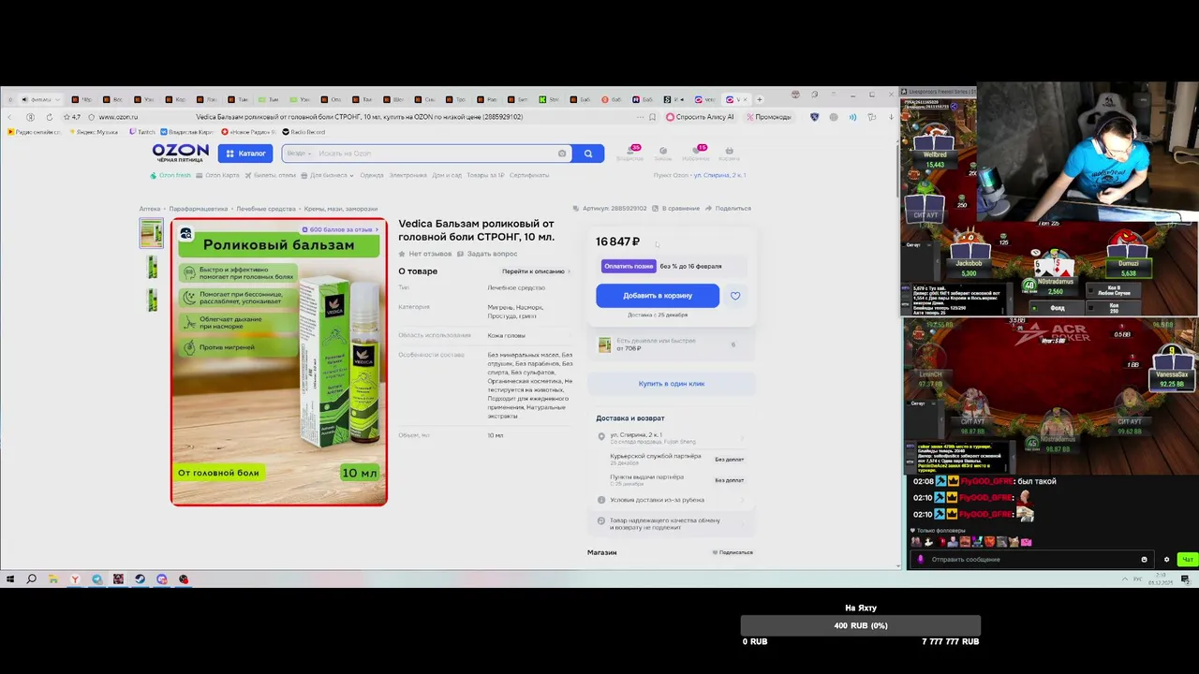Viewport: 1199px width, 674px height.
Task: Open the Twitch bookmark
Action: point(141,132)
